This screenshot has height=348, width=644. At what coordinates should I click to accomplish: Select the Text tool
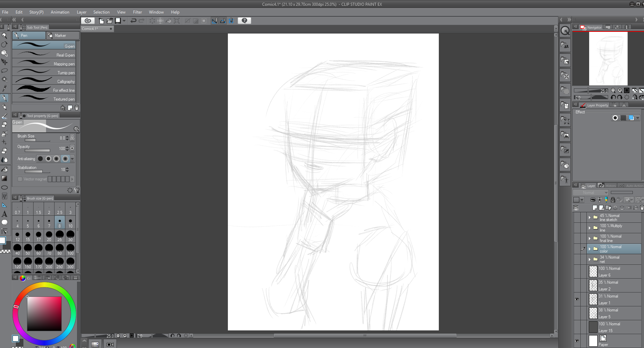click(4, 214)
